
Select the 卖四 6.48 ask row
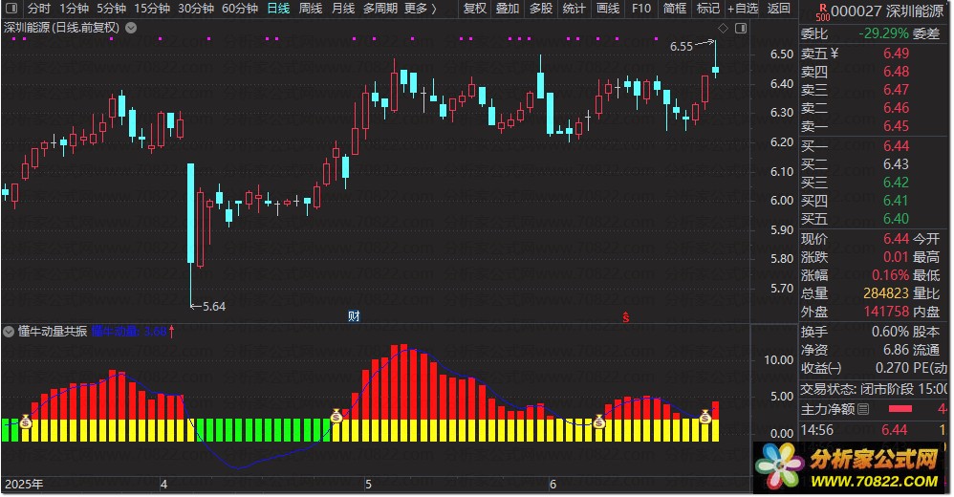tap(875, 72)
